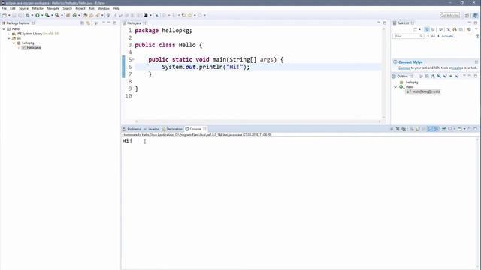Screen dimensions: 481x270
Task: Switch to the Problems tab
Action: (x=132, y=129)
